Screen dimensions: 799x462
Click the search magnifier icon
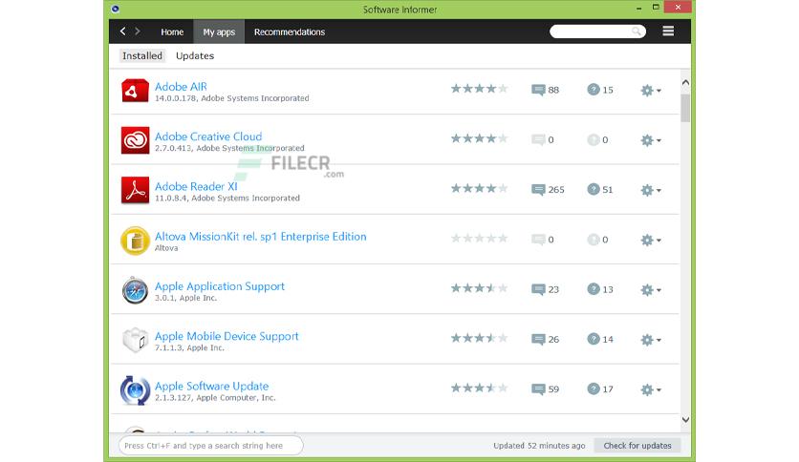click(636, 31)
